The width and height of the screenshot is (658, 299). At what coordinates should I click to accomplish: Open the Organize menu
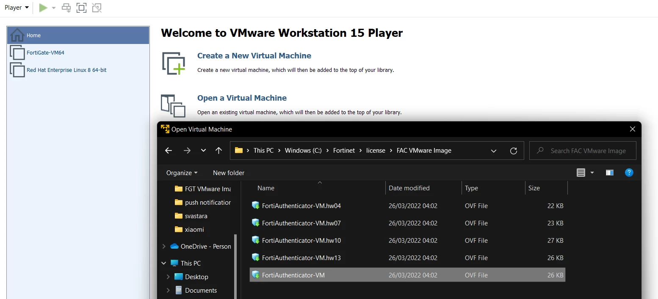182,173
